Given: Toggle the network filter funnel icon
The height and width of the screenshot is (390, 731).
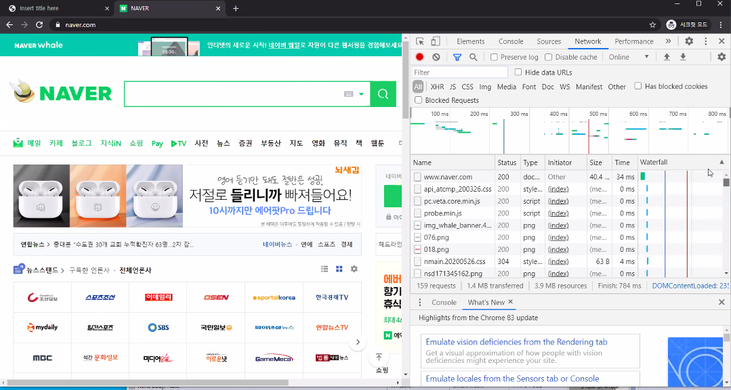Looking at the screenshot, I should coord(457,57).
